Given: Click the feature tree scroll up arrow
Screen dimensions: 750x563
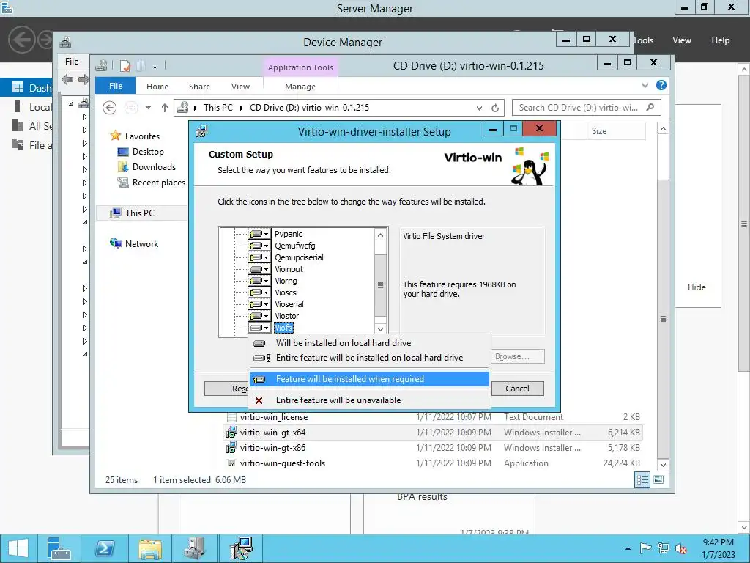Looking at the screenshot, I should 380,235.
